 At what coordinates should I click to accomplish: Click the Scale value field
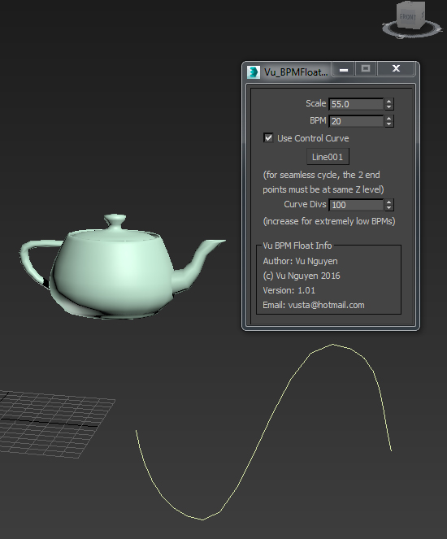pos(356,104)
